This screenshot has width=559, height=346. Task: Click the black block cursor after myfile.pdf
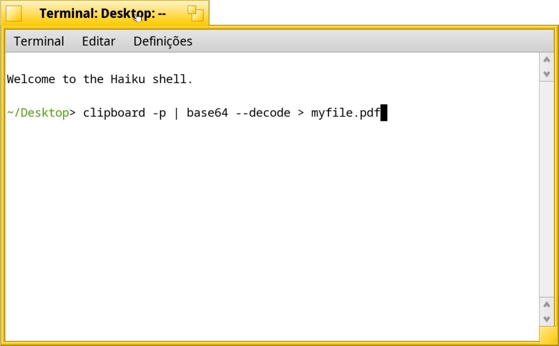[384, 113]
